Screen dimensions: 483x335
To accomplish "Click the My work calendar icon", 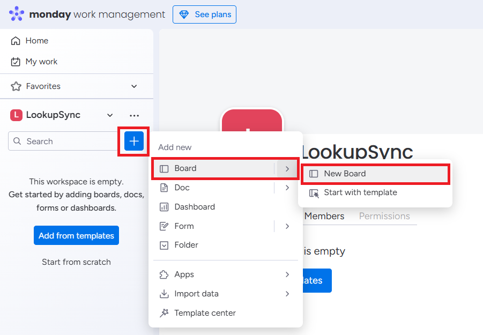I will click(16, 62).
